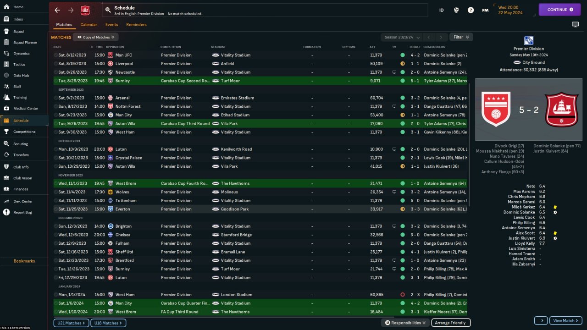Click the TV icon on Newcastle row

pos(394,72)
